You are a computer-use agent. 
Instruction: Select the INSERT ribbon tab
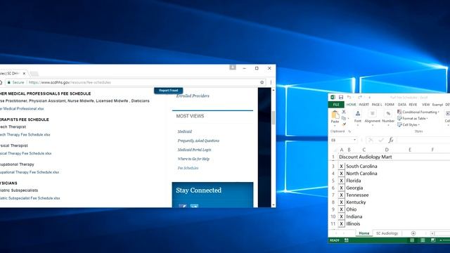[364, 105]
